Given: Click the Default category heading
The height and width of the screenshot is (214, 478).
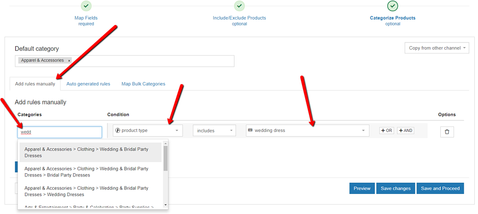Looking at the screenshot, I should [37, 49].
